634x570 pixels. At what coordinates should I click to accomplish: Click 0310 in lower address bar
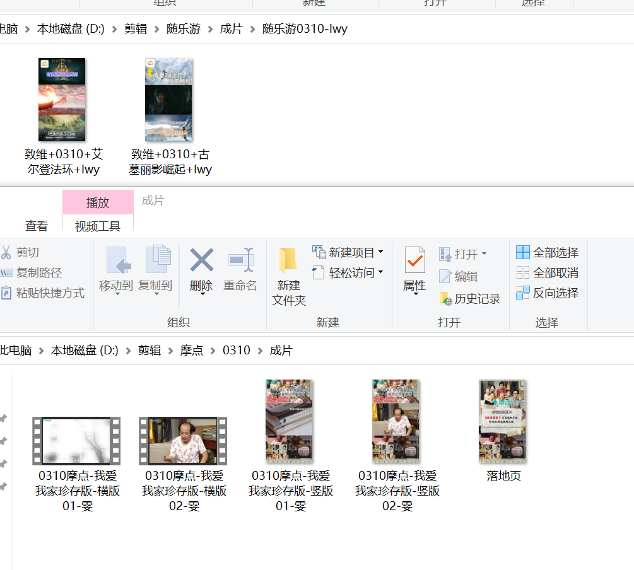coord(237,350)
